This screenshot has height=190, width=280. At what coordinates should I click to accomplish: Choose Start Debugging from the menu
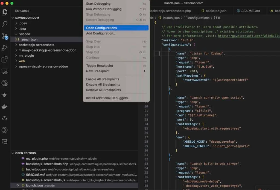tap(116, 4)
